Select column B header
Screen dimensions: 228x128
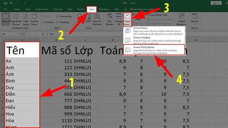pyautogui.click(x=56, y=40)
